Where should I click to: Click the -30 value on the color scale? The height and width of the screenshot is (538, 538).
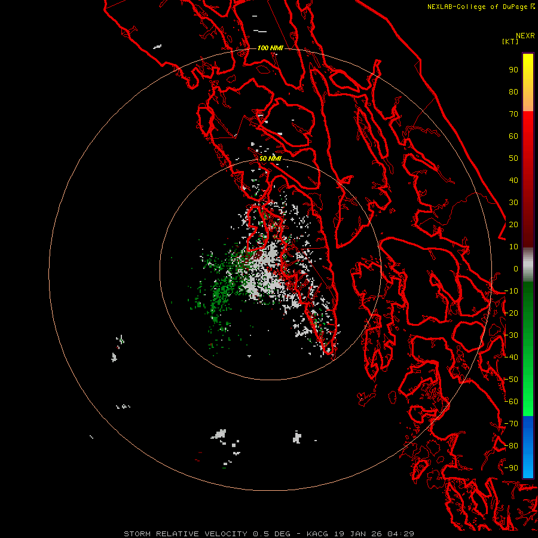pyautogui.click(x=511, y=335)
